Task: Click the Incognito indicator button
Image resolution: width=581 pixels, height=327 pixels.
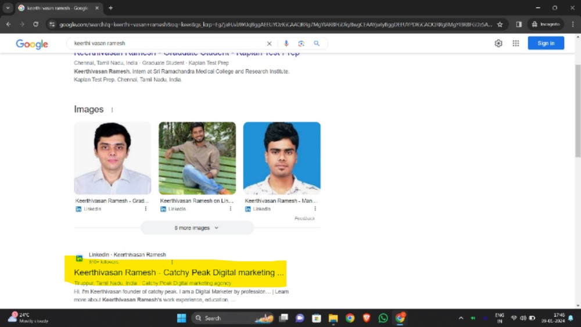Action: click(546, 24)
